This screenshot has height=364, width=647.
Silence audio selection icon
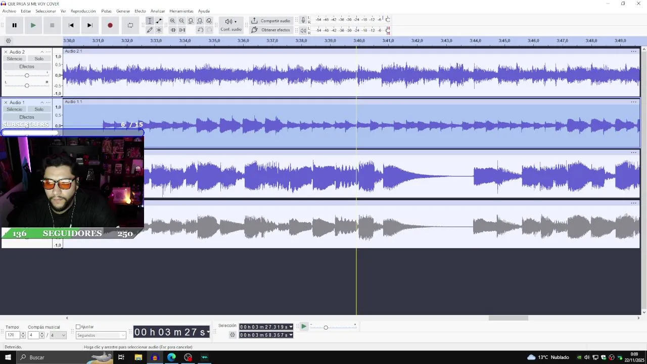pos(181,30)
